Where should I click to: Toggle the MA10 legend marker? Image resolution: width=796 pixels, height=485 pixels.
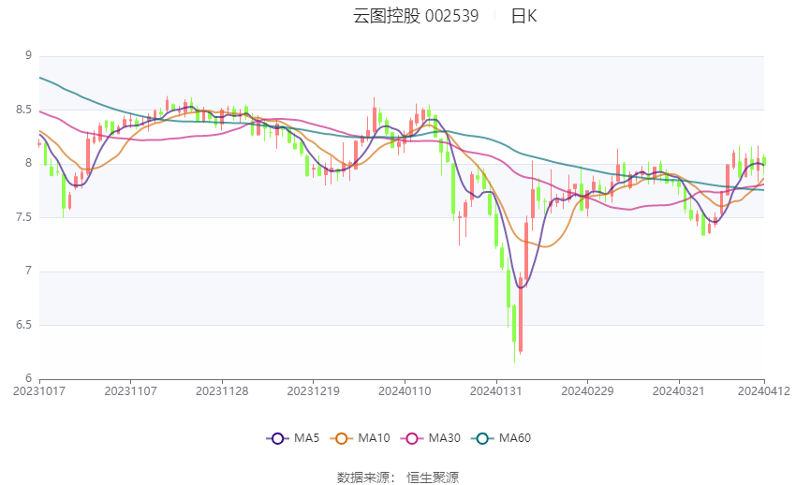tap(341, 438)
